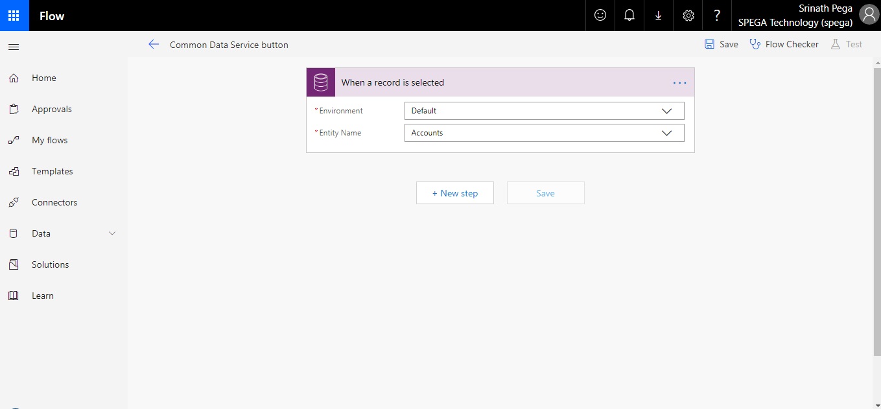This screenshot has width=881, height=409.
Task: Click Save in the top toolbar
Action: coord(722,44)
